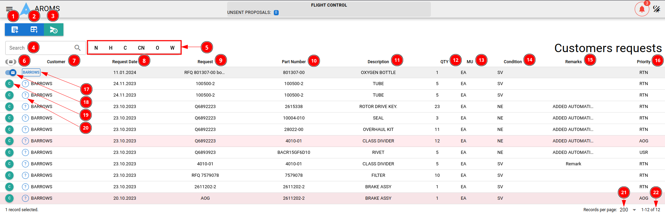This screenshot has height=215, width=665.
Task: Click question mark icon in AOG 20.10.2023 row
Action: click(25, 198)
